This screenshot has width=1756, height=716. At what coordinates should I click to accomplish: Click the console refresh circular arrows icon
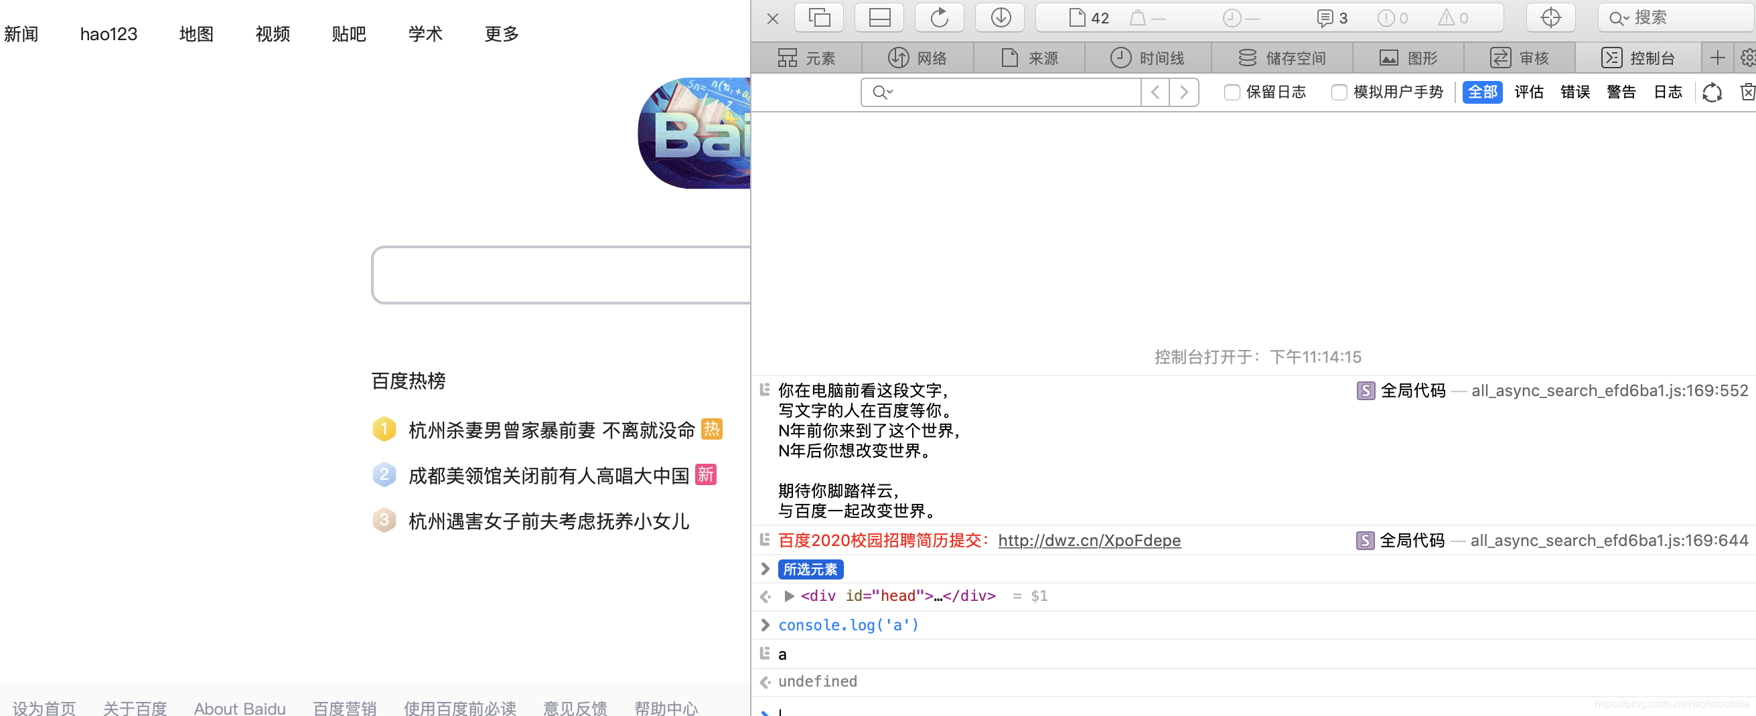point(1712,92)
